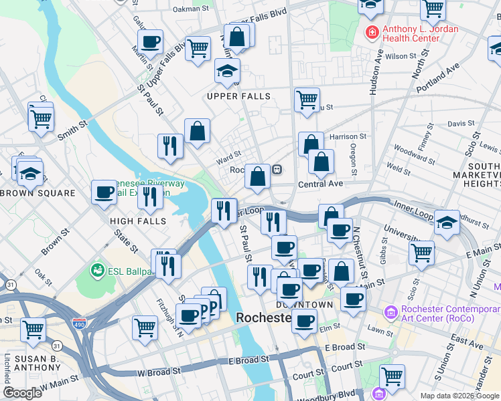501x401 pixels.
Task: Select the school marker above the UPPER FALLS label
Action: coord(227,72)
